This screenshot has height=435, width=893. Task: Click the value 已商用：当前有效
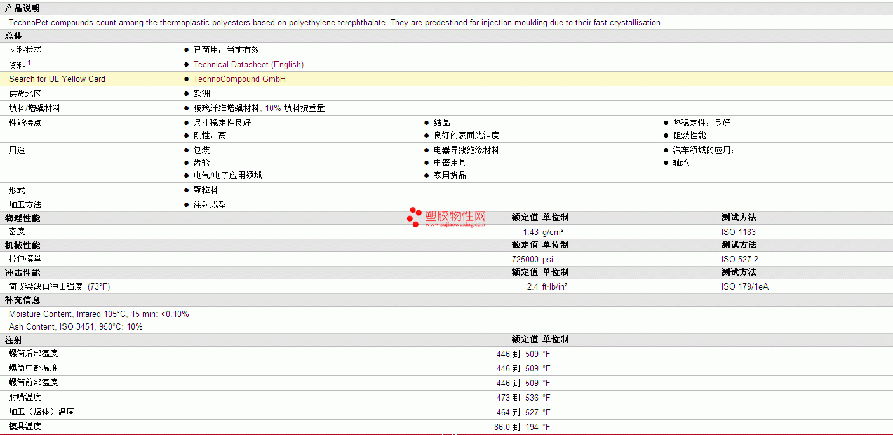pos(226,50)
